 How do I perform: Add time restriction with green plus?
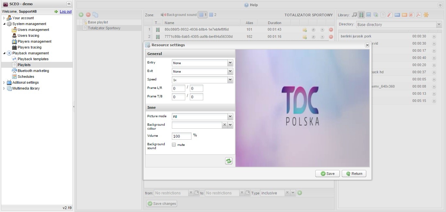point(300,193)
